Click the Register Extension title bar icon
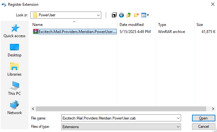217x132 pixels. point(4,4)
